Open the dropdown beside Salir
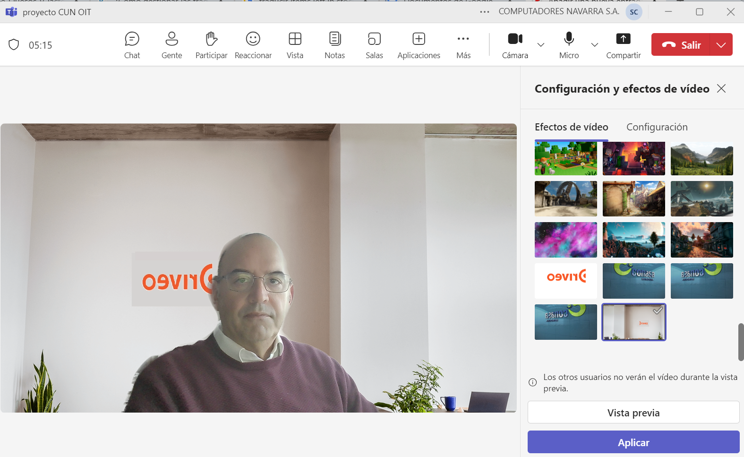 (721, 45)
